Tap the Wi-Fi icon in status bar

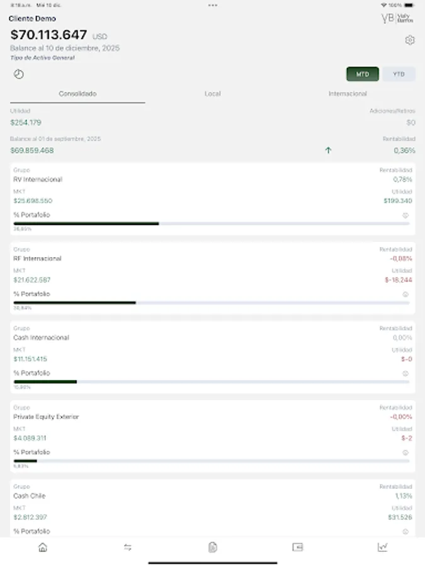[384, 6]
